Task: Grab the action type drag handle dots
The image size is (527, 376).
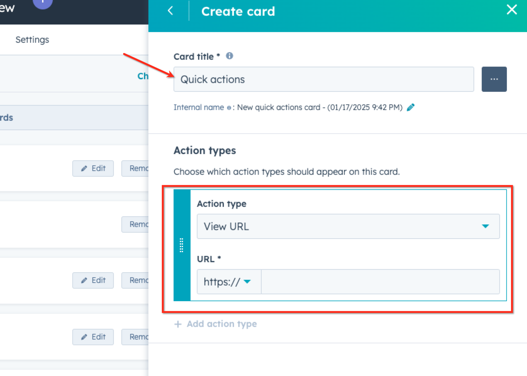Action: pyautogui.click(x=181, y=245)
